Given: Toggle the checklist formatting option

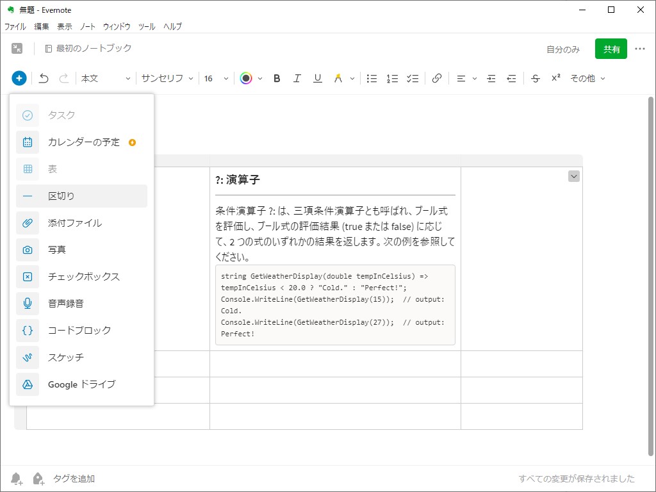Looking at the screenshot, I should pyautogui.click(x=412, y=78).
